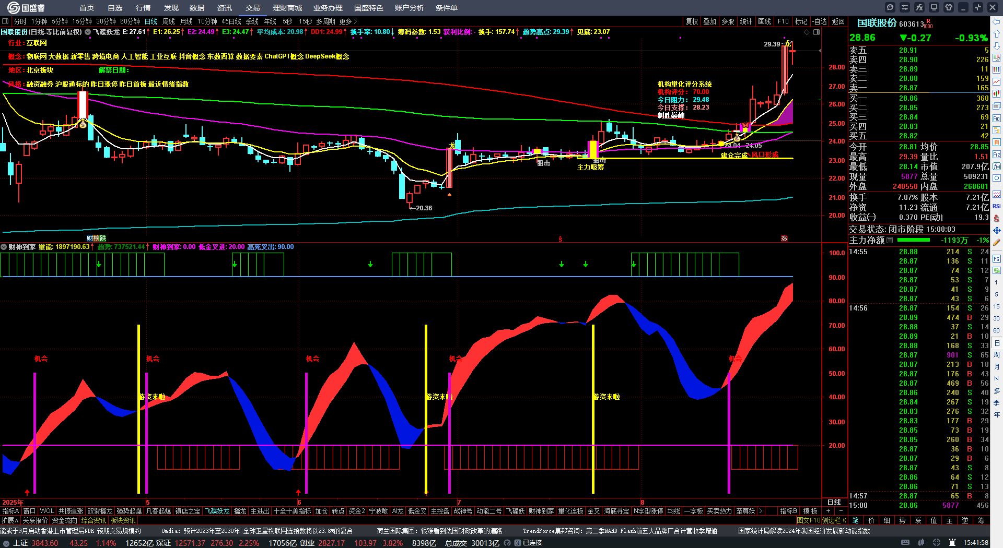
Task: Click the 图文F10 button
Action: [x=808, y=520]
